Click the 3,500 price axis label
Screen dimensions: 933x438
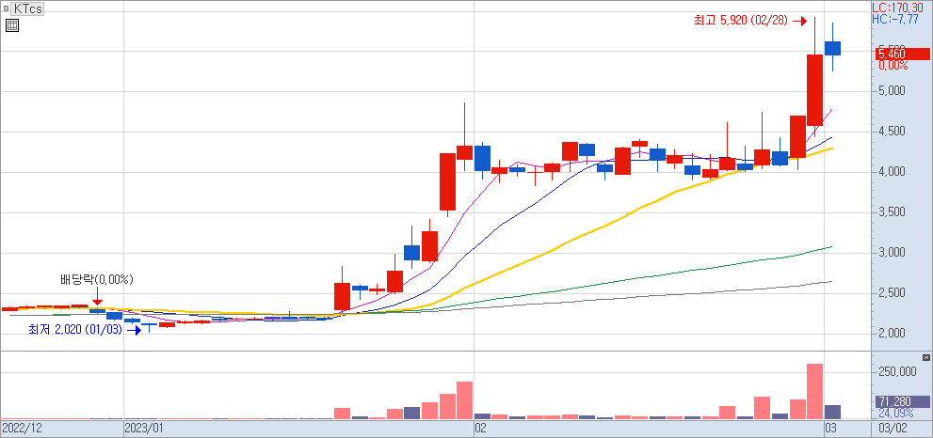pyautogui.click(x=892, y=212)
